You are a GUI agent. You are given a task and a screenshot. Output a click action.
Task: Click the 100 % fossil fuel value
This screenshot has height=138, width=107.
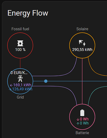tap(20, 50)
